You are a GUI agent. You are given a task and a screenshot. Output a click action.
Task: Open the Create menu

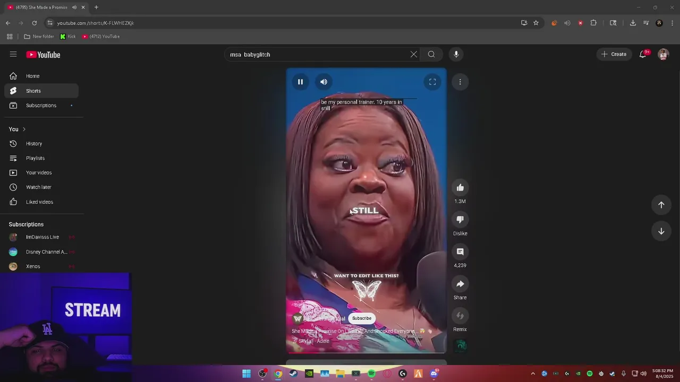[614, 54]
